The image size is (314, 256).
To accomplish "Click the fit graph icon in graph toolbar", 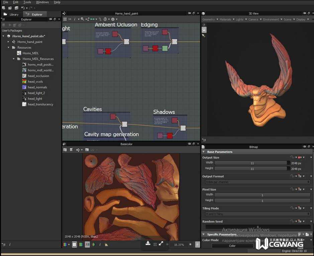I will (65, 19).
